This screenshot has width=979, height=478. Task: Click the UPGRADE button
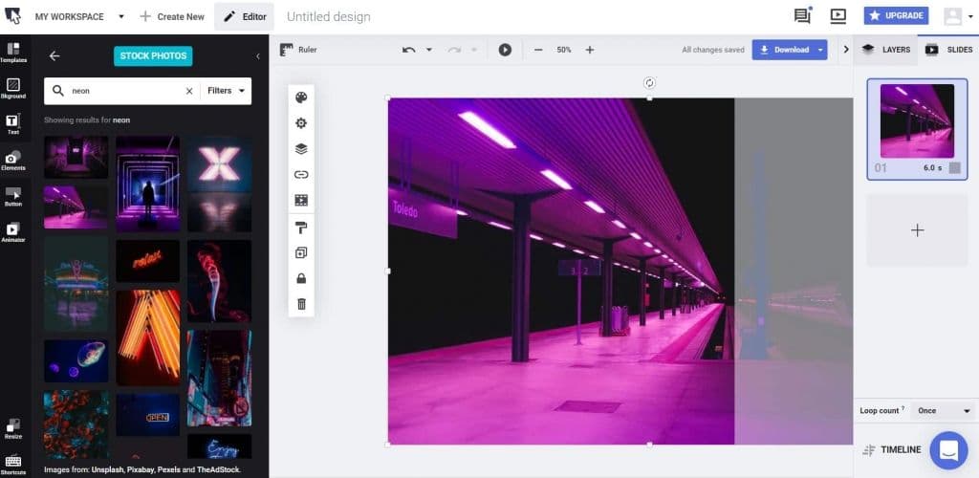coord(896,16)
